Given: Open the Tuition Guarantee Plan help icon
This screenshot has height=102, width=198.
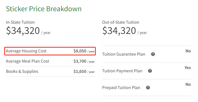Looking at the screenshot, I should pyautogui.click(x=153, y=54).
